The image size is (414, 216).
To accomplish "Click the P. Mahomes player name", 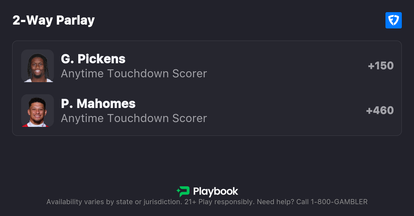I will click(x=98, y=104).
